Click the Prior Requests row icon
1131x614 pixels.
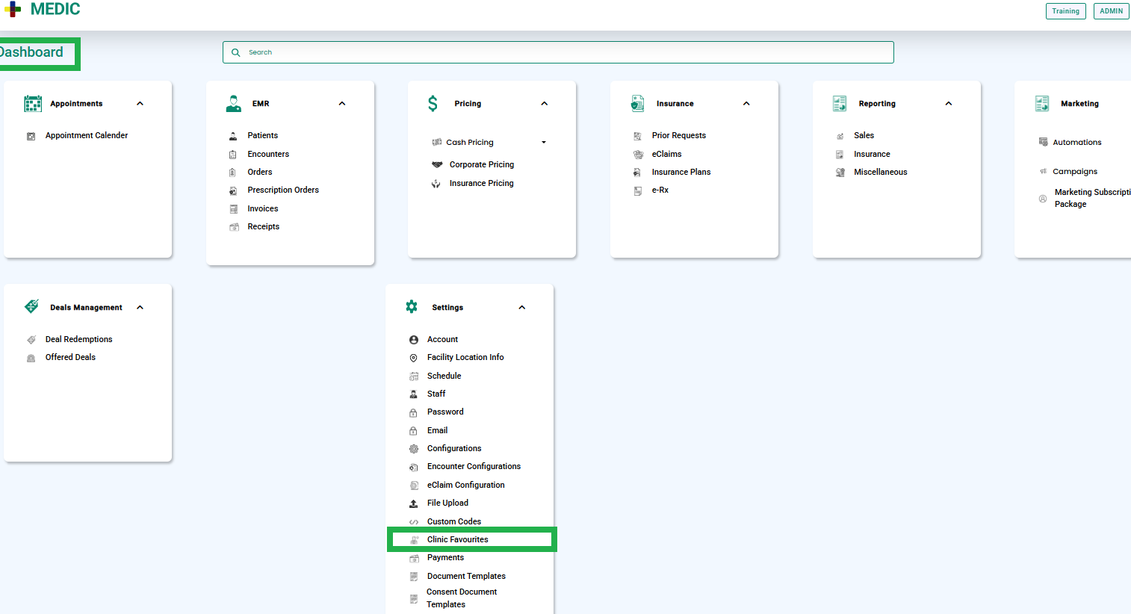(x=637, y=136)
